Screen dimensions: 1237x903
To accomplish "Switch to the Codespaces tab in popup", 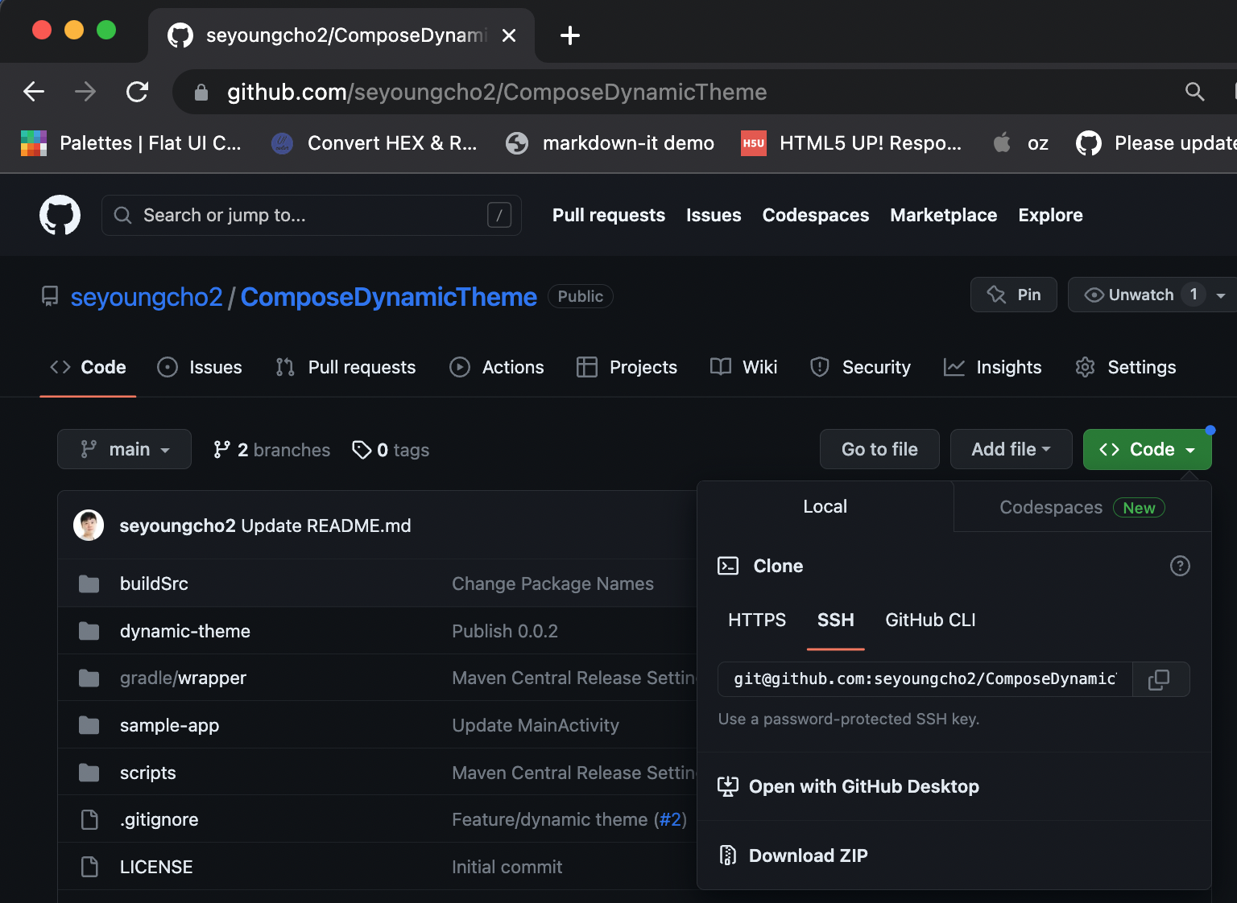I will click(1082, 507).
